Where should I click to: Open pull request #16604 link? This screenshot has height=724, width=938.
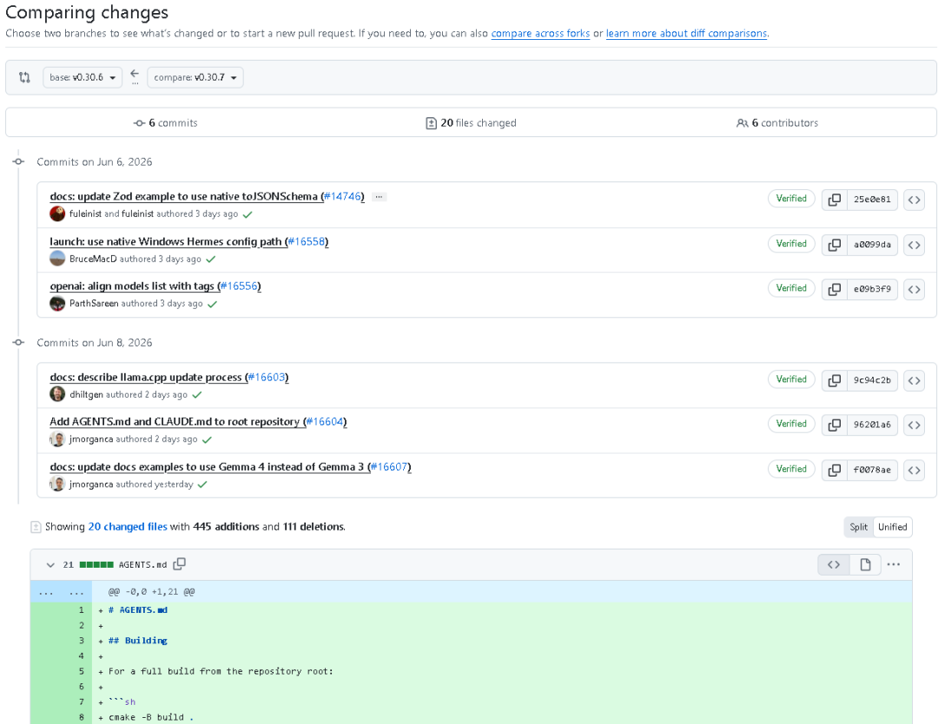click(x=325, y=422)
